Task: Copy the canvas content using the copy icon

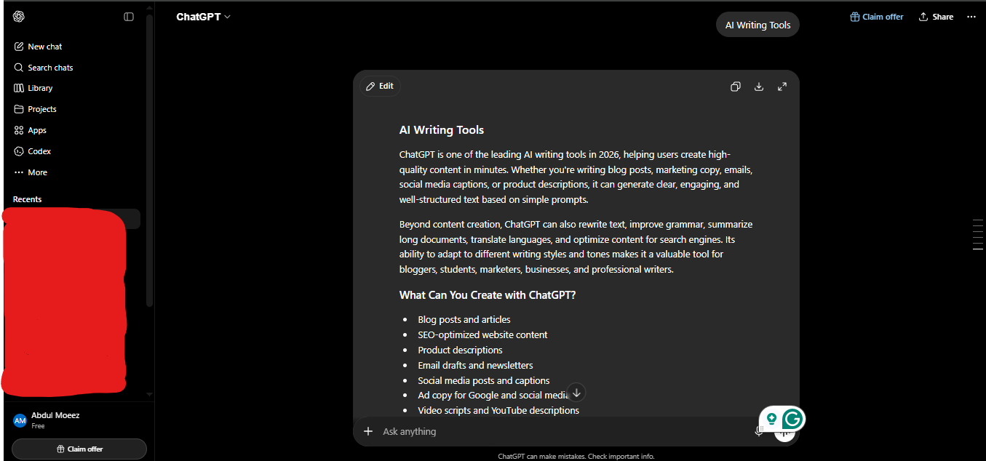Action: (736, 87)
